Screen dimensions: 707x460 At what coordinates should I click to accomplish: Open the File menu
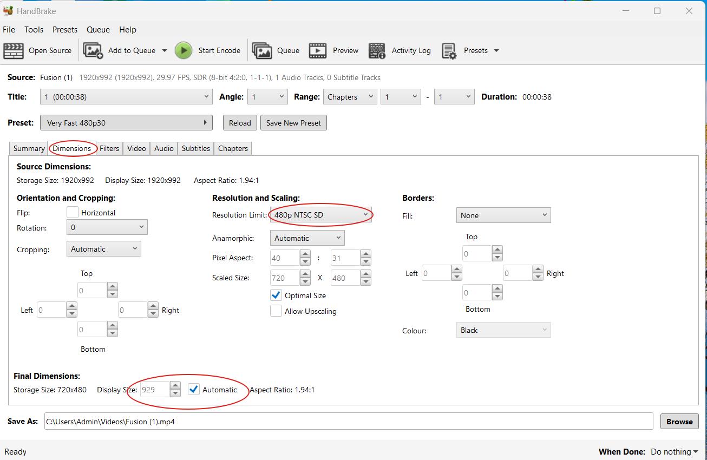[x=9, y=30]
